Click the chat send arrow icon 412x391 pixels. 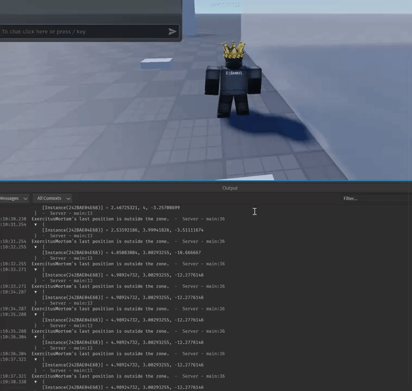(172, 31)
